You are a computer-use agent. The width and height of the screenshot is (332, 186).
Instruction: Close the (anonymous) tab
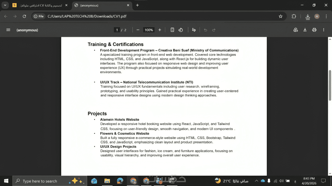click(x=128, y=5)
